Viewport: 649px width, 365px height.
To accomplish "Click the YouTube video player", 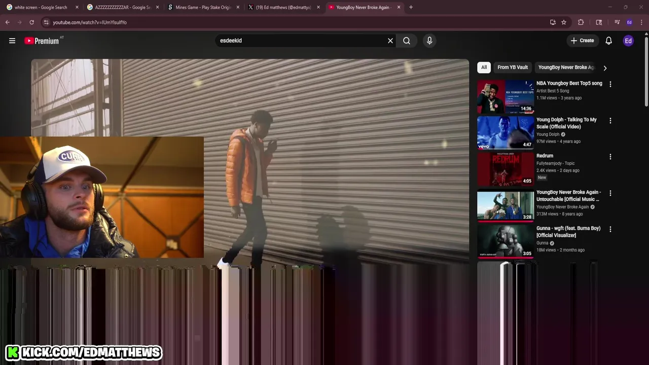I will click(250, 161).
